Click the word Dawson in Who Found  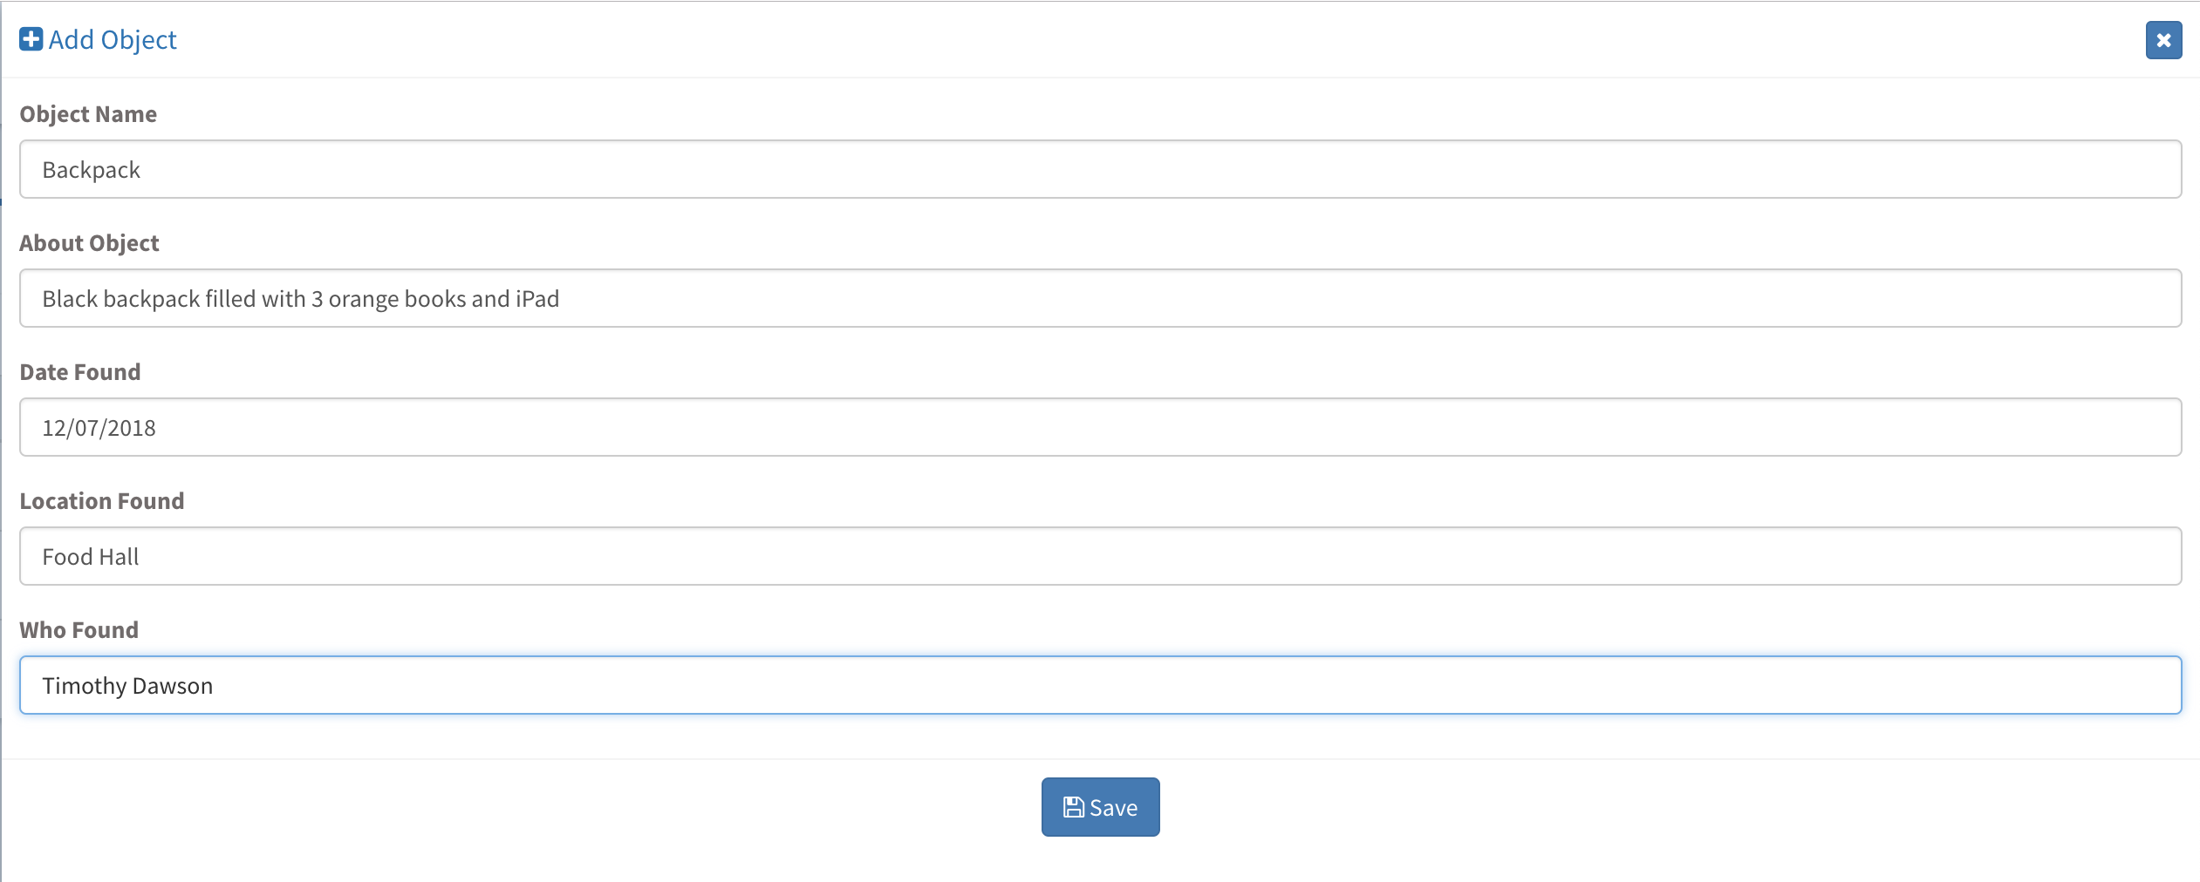(173, 686)
